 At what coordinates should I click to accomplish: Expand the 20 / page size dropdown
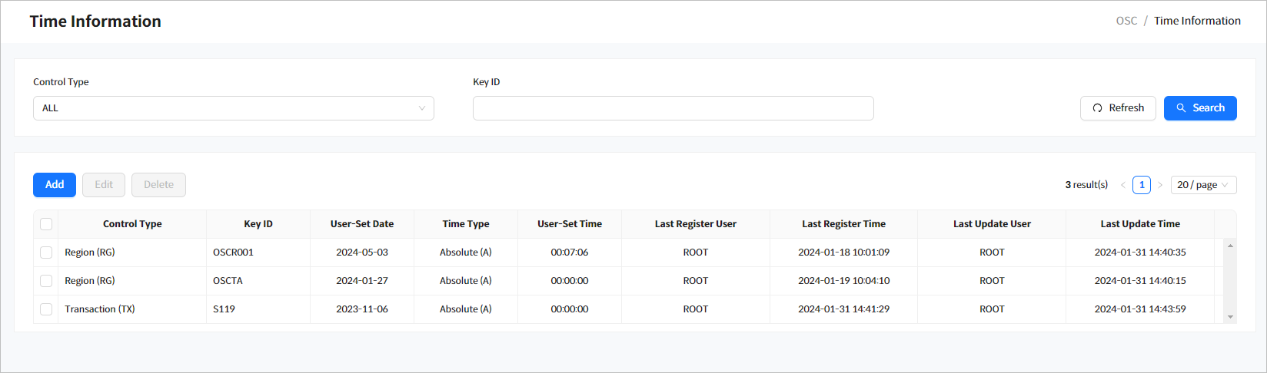tap(1203, 185)
